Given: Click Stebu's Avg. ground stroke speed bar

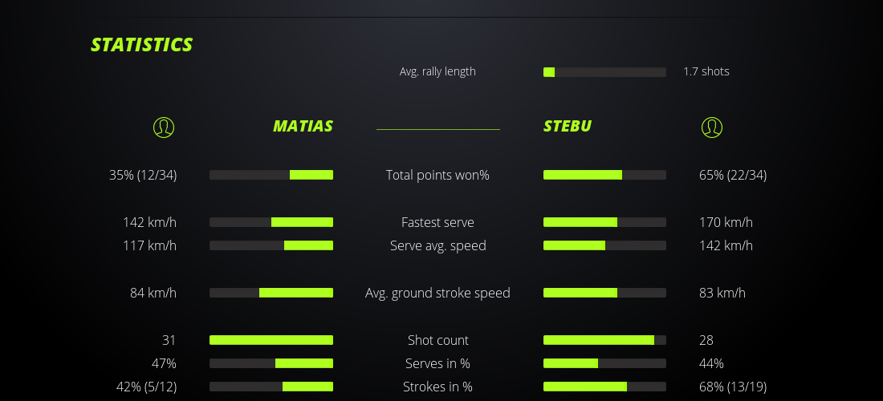Looking at the screenshot, I should pos(604,293).
